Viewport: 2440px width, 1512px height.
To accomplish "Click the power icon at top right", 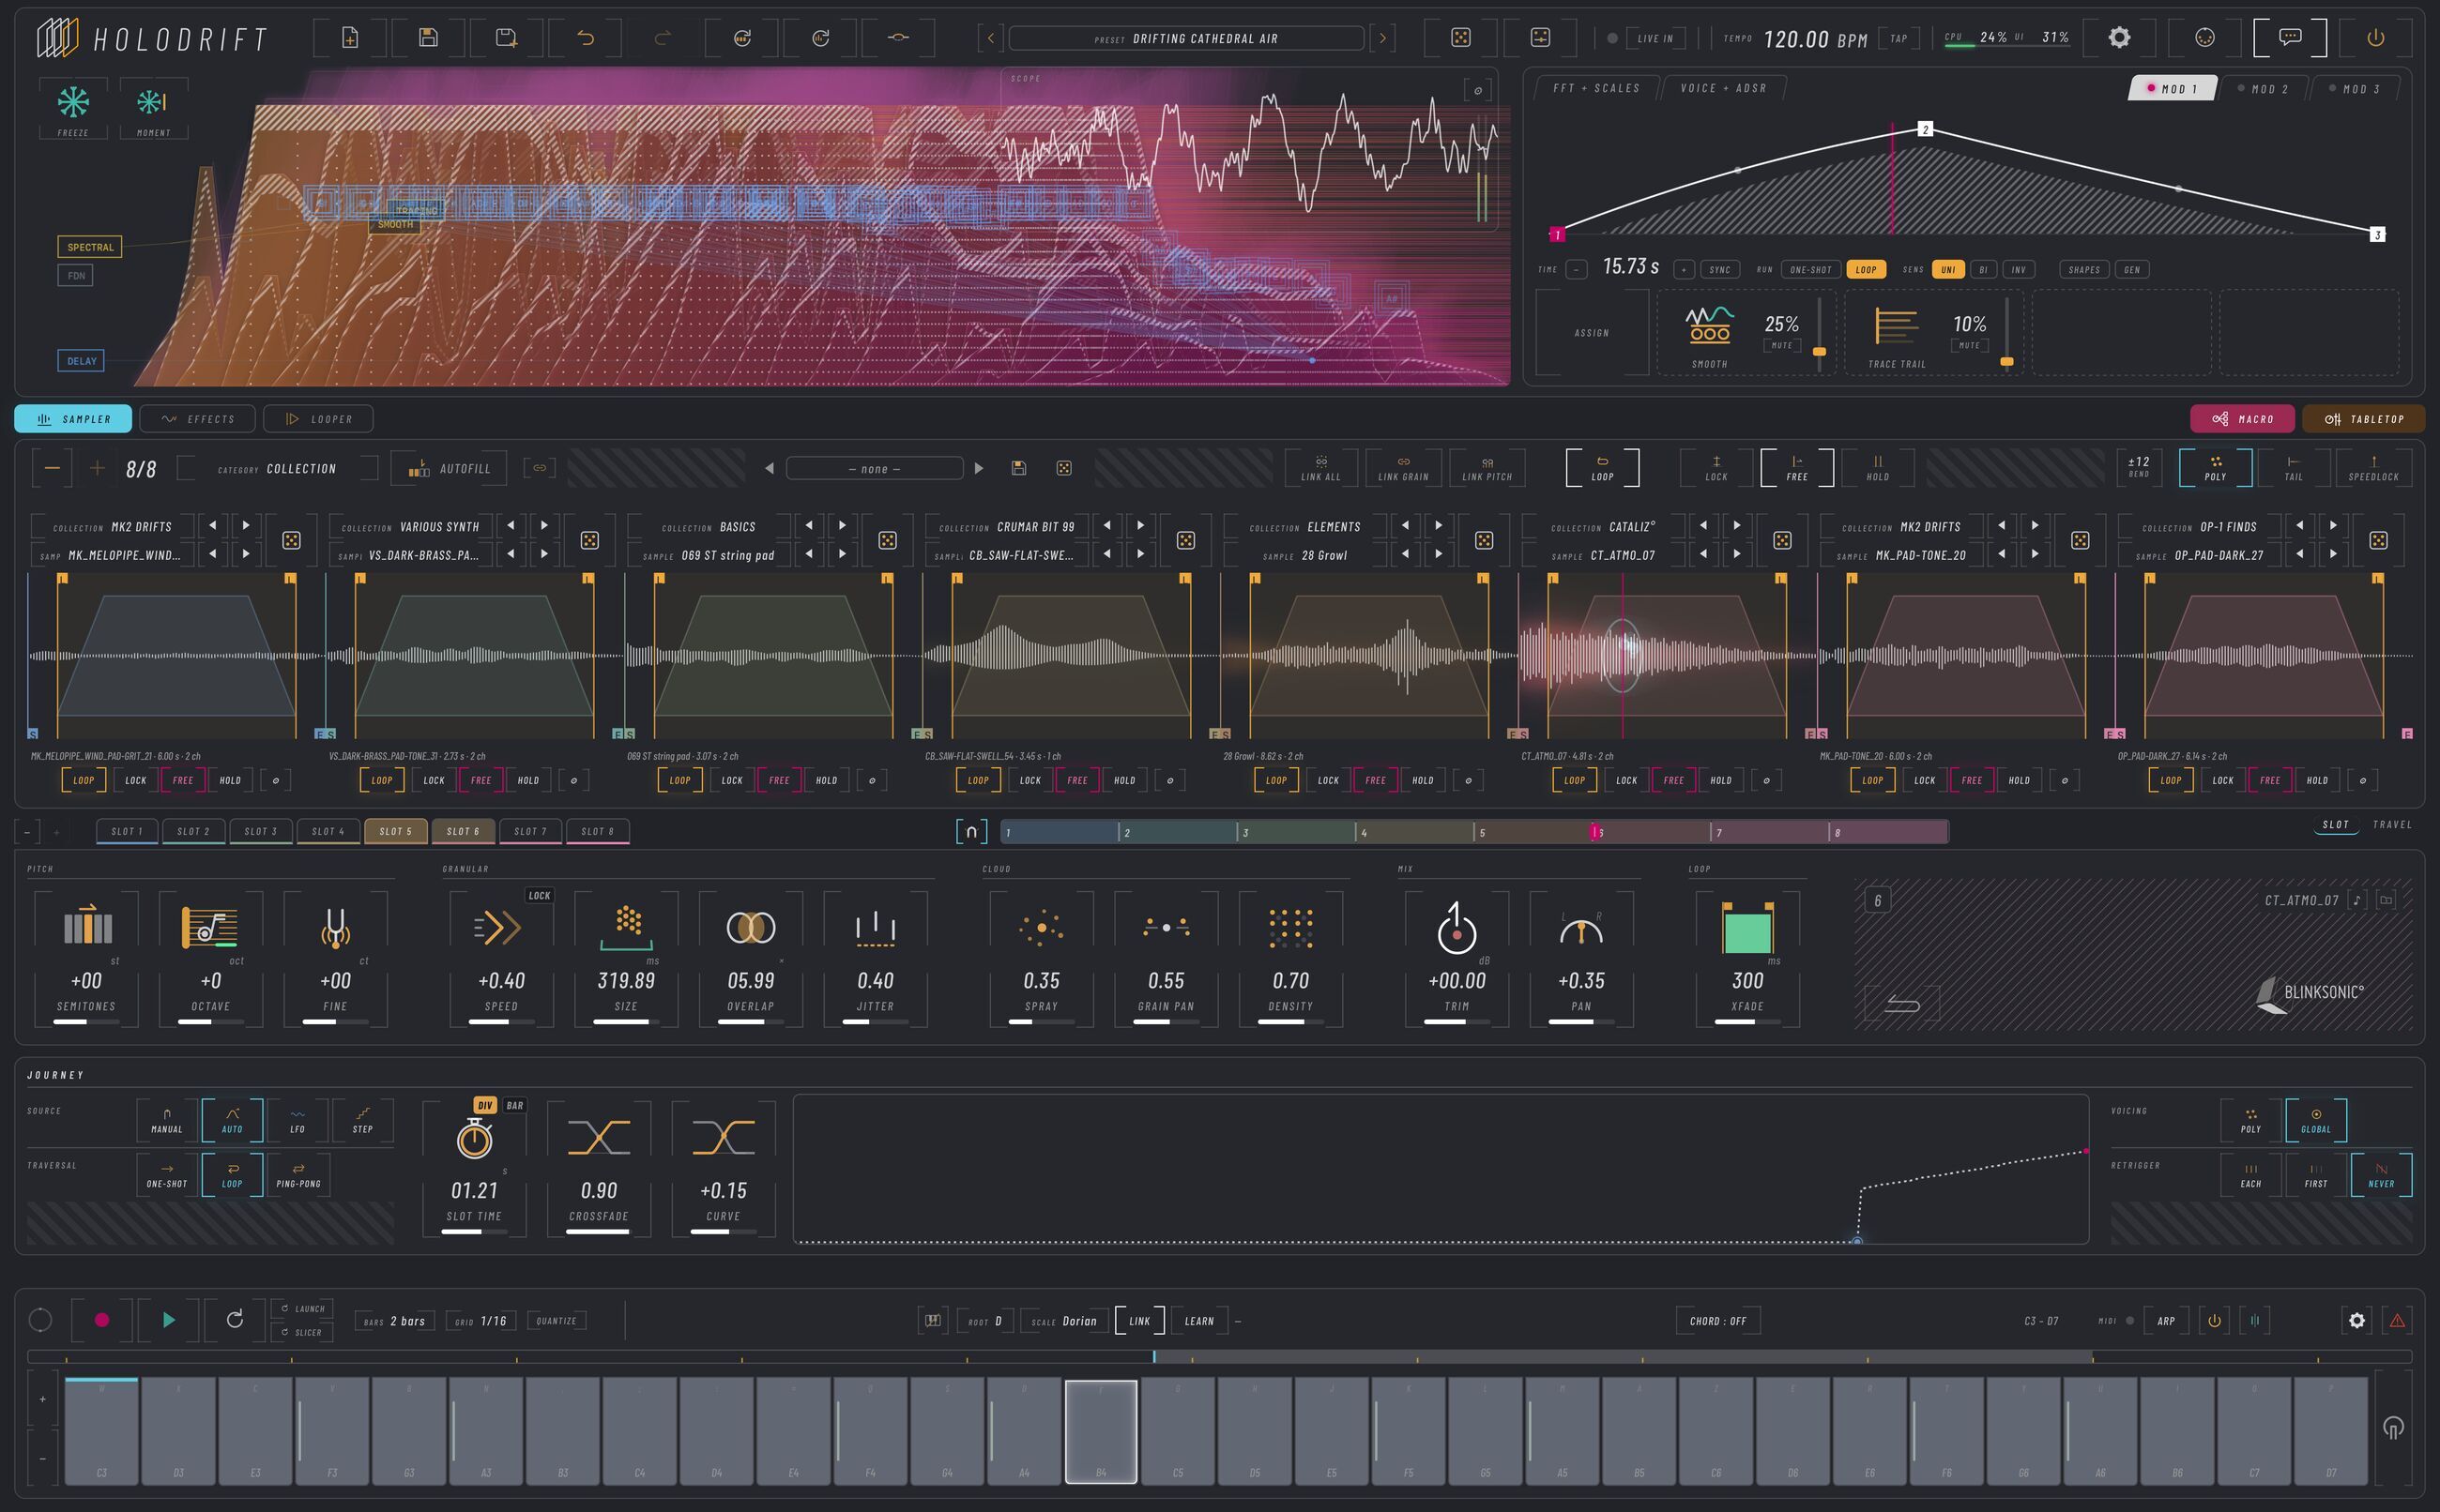I will pyautogui.click(x=2375, y=37).
